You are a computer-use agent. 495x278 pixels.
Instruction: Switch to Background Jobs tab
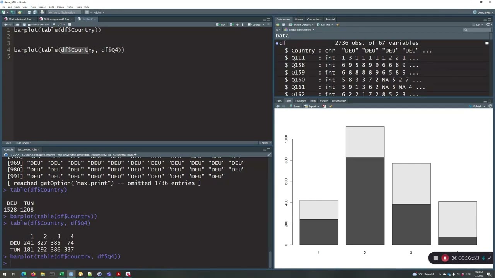coord(27,149)
